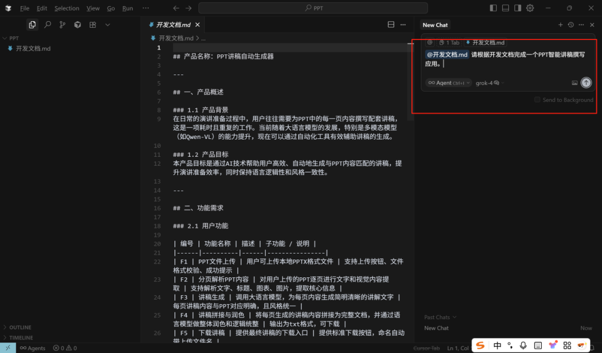This screenshot has height=353, width=602.
Task: Open the File menu
Action: tap(25, 8)
